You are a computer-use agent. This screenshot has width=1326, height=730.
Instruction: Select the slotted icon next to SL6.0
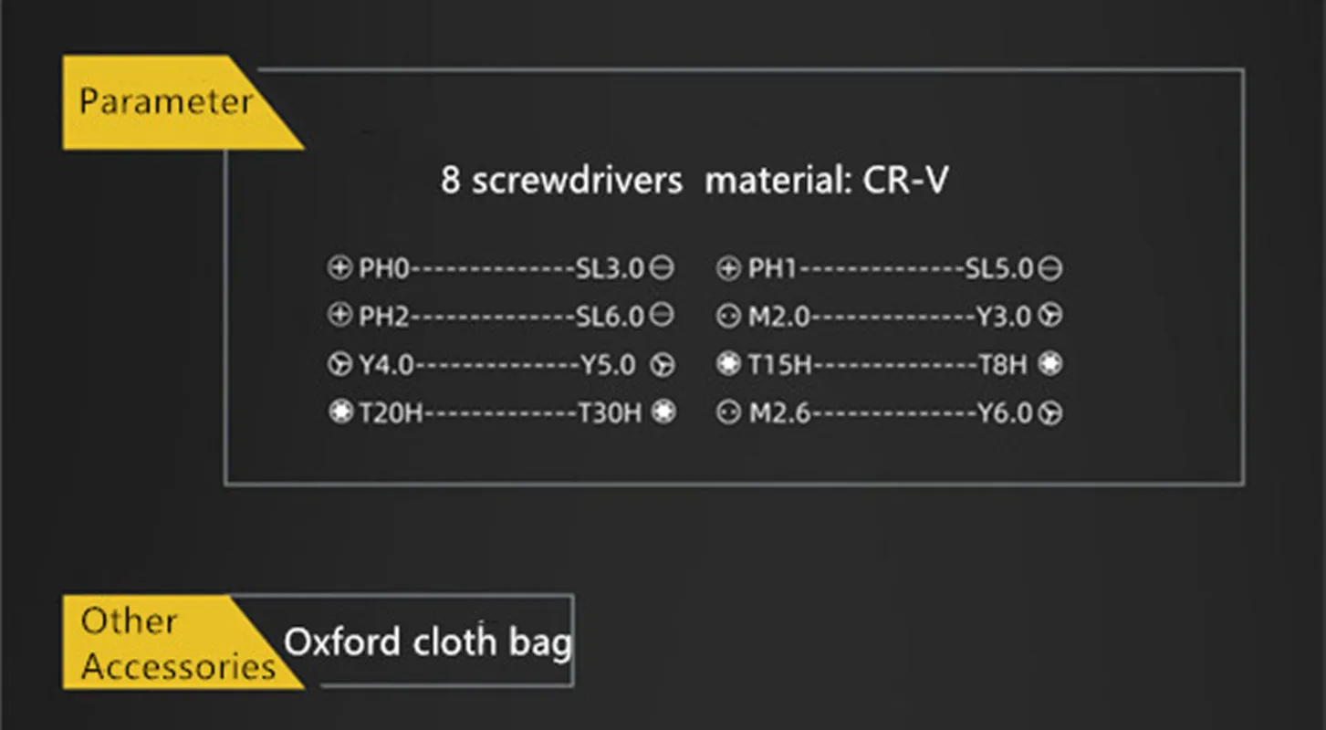(663, 316)
